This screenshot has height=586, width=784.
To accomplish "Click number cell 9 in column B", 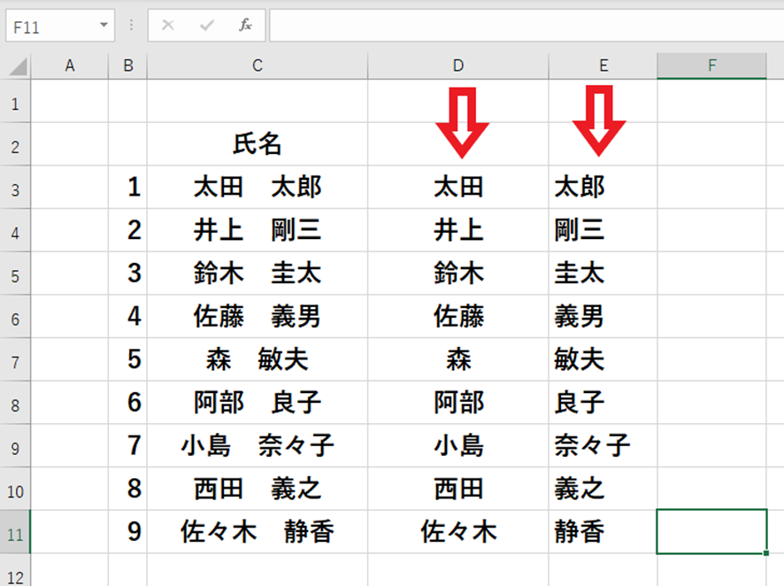I will pyautogui.click(x=128, y=532).
